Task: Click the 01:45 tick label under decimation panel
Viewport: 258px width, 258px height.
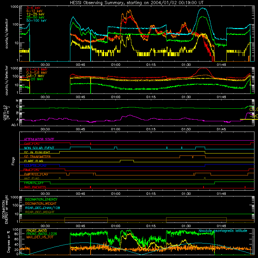Action: pos(221,226)
